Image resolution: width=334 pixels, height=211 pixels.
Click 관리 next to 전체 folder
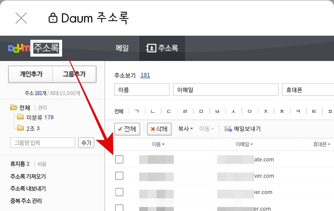(42, 108)
